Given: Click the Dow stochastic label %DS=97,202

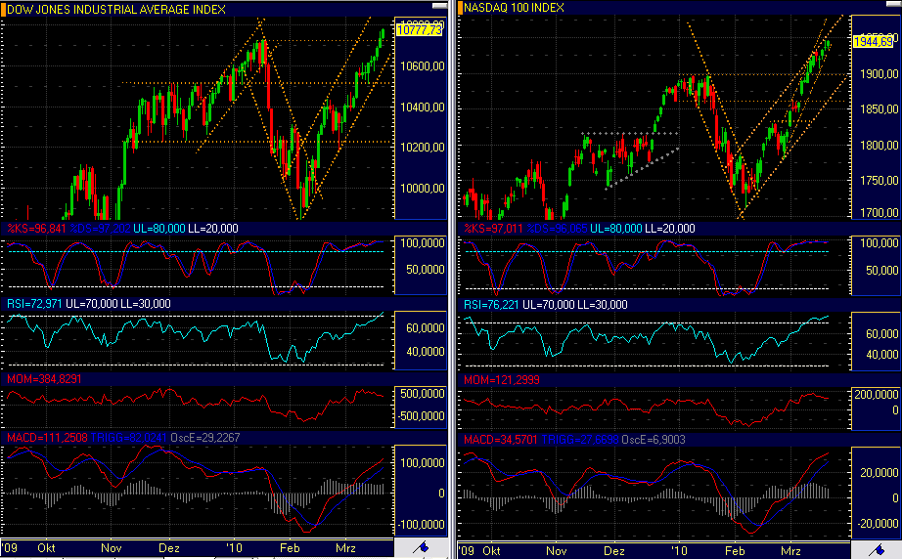Looking at the screenshot, I should 100,229.
